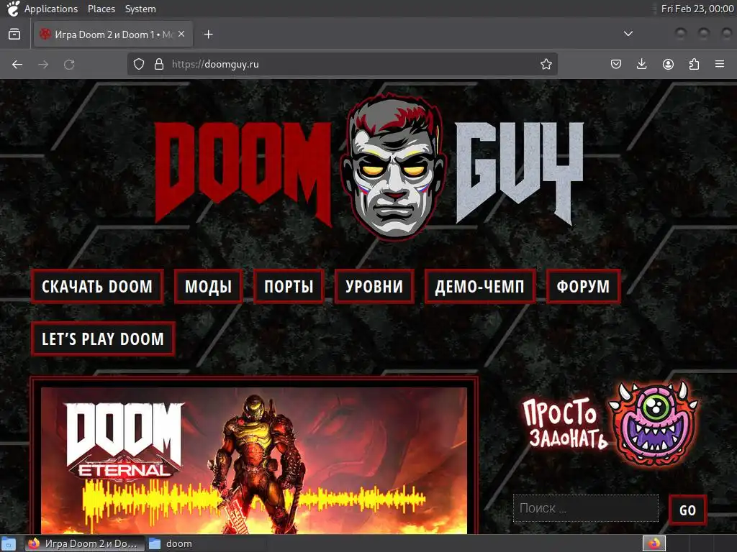Bookmark this page with star
This screenshot has height=552, width=737.
coord(546,64)
